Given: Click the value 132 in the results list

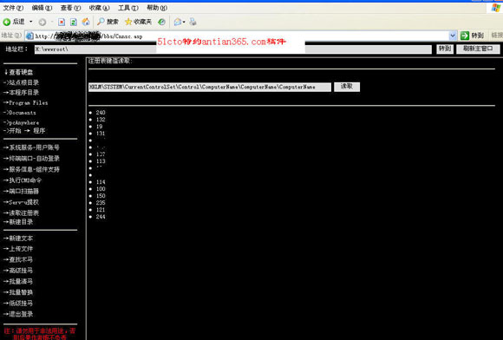Looking at the screenshot, I should point(101,120).
